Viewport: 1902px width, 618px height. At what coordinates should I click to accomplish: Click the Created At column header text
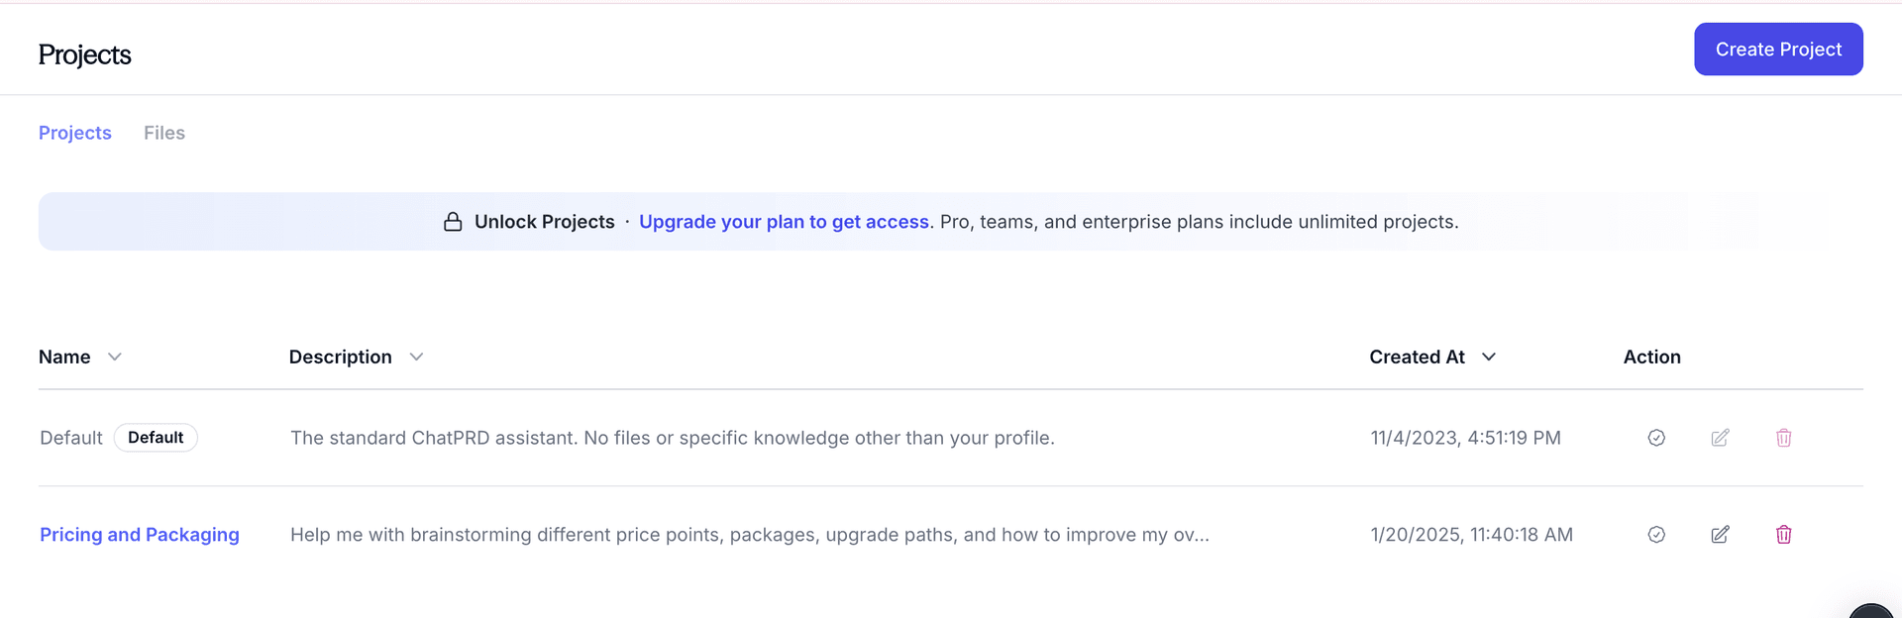pyautogui.click(x=1417, y=357)
